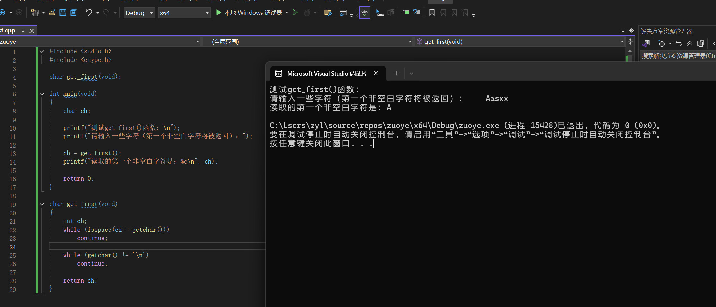Viewport: 716px width, 307px height.
Task: Start without debugging using outlined play icon
Action: point(295,13)
